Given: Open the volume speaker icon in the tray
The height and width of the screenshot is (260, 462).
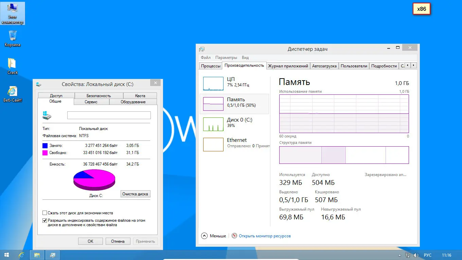Looking at the screenshot, I should (x=415, y=255).
